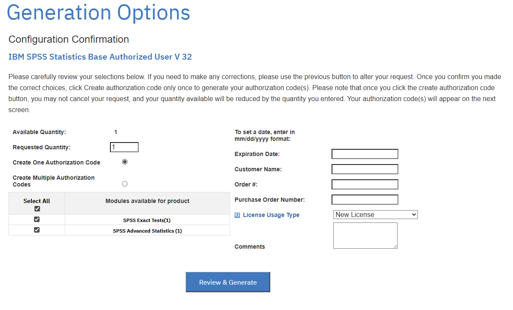513x310 pixels.
Task: Select Create One Authorization Code radio button
Action: click(125, 162)
